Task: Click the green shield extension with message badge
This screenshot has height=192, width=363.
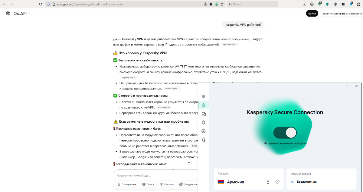Action: tap(320, 4)
